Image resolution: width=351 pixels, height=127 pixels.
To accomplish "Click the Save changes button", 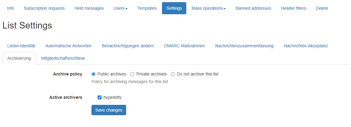I will click(108, 110).
